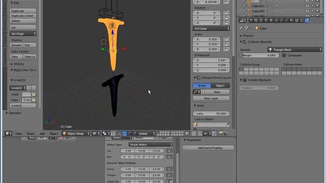This screenshot has width=326, height=183.
Task: Toggle the Collision Bounds checkbox
Action: pos(245,42)
